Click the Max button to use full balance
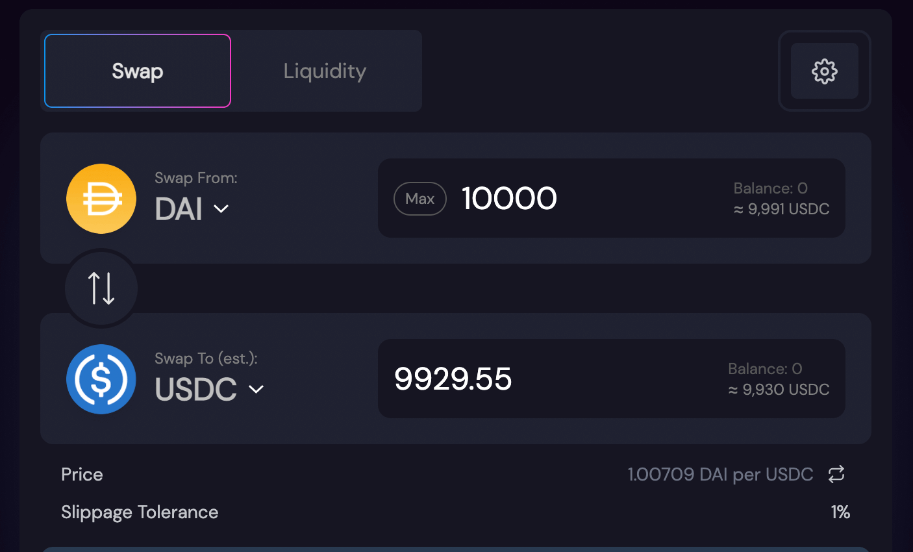The height and width of the screenshot is (552, 913). click(419, 199)
